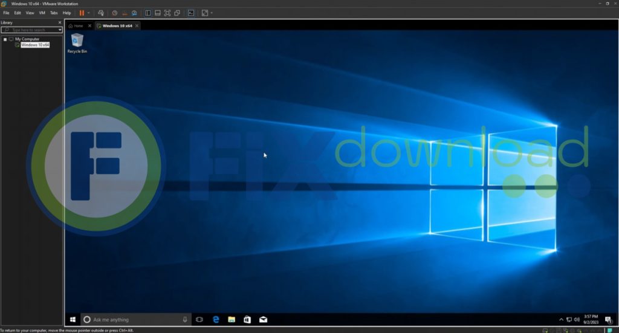The image size is (619, 333).
Task: Enter full screen mode icon
Action: point(167,13)
